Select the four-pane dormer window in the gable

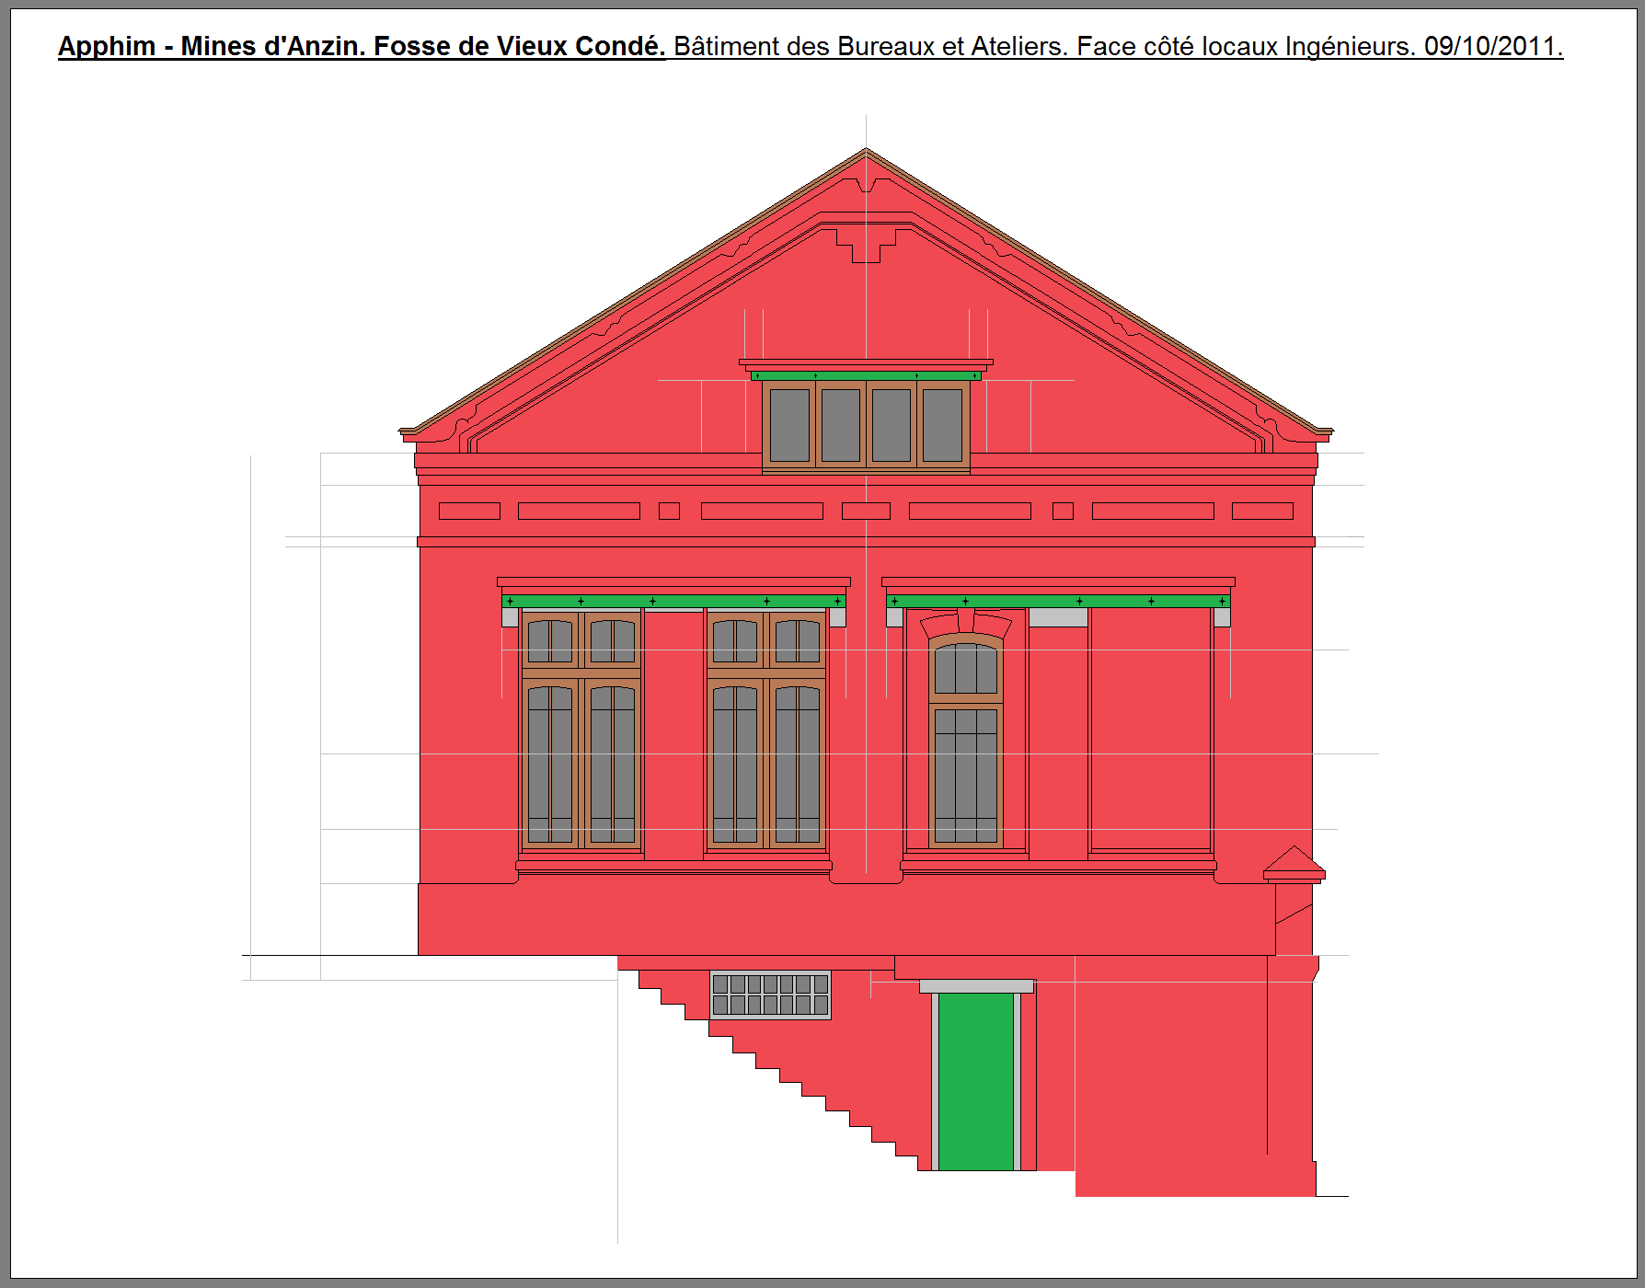[866, 424]
